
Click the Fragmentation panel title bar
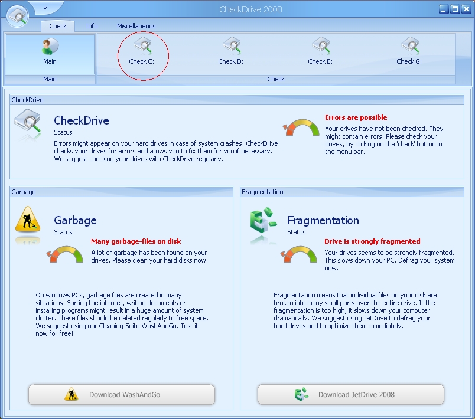[352, 192]
